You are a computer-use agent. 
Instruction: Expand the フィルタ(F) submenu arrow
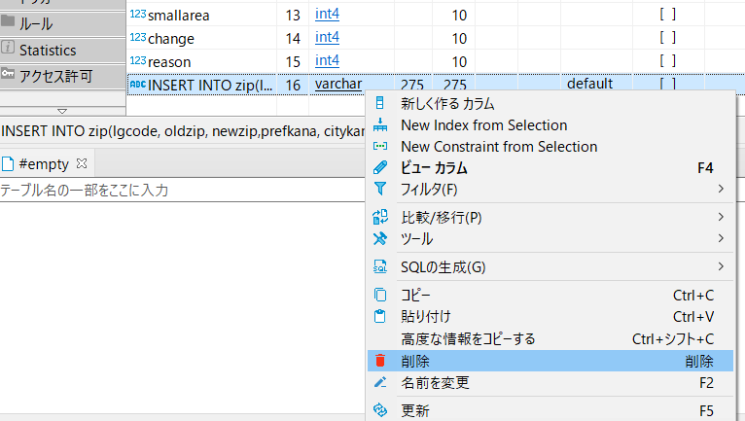[721, 189]
